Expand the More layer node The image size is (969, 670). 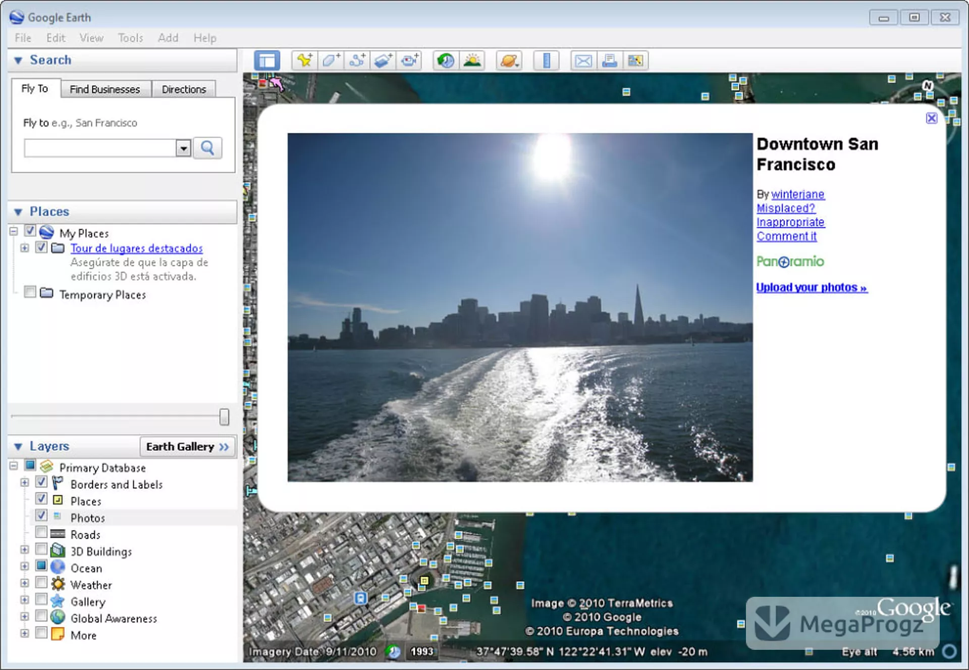click(x=24, y=633)
